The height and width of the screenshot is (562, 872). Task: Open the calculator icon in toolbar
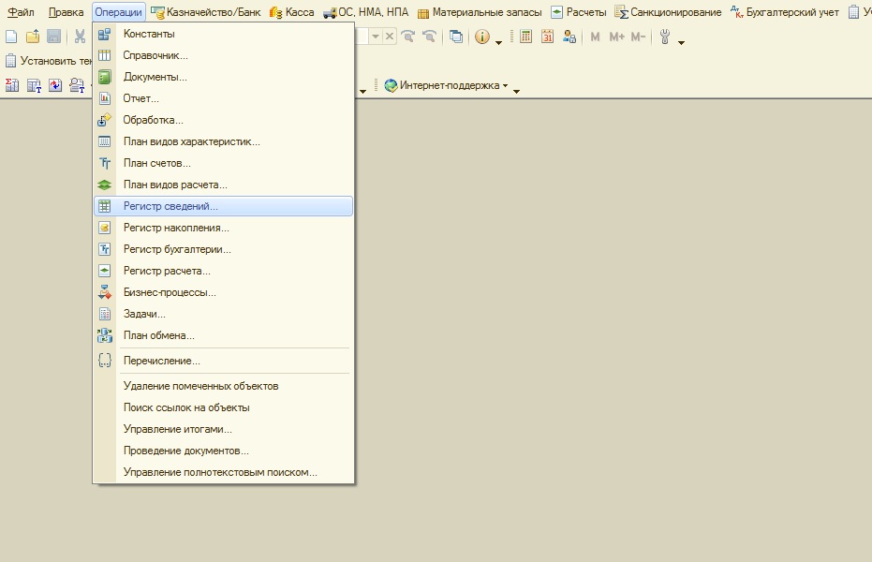(526, 37)
